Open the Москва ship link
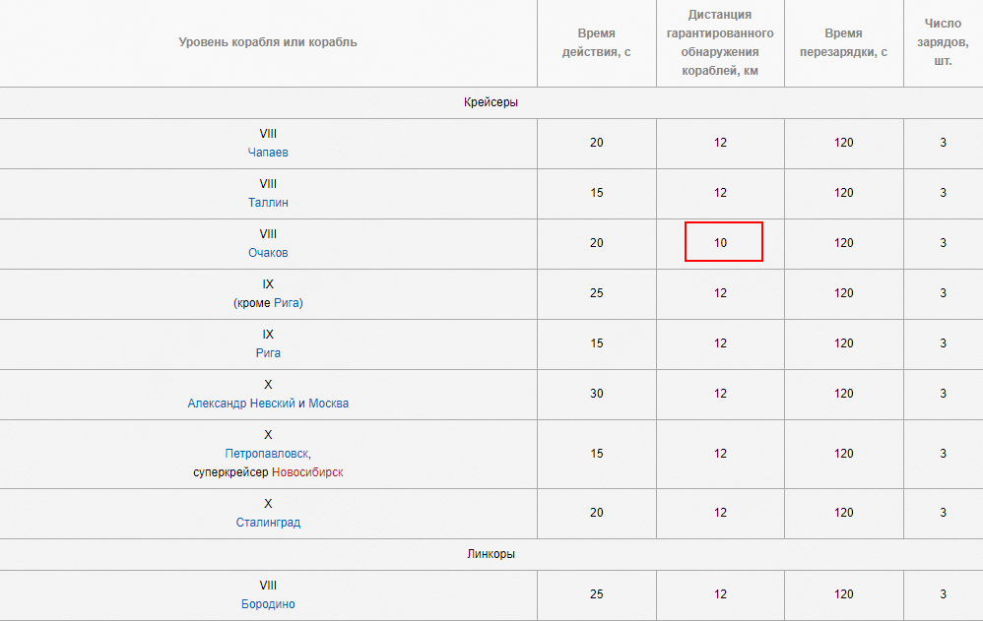Screen dimensions: 983x621 pos(328,404)
